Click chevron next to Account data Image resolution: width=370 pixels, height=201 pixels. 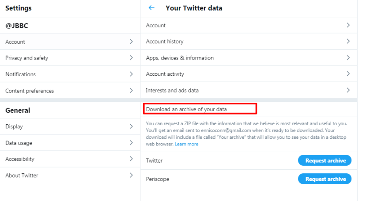coord(348,26)
